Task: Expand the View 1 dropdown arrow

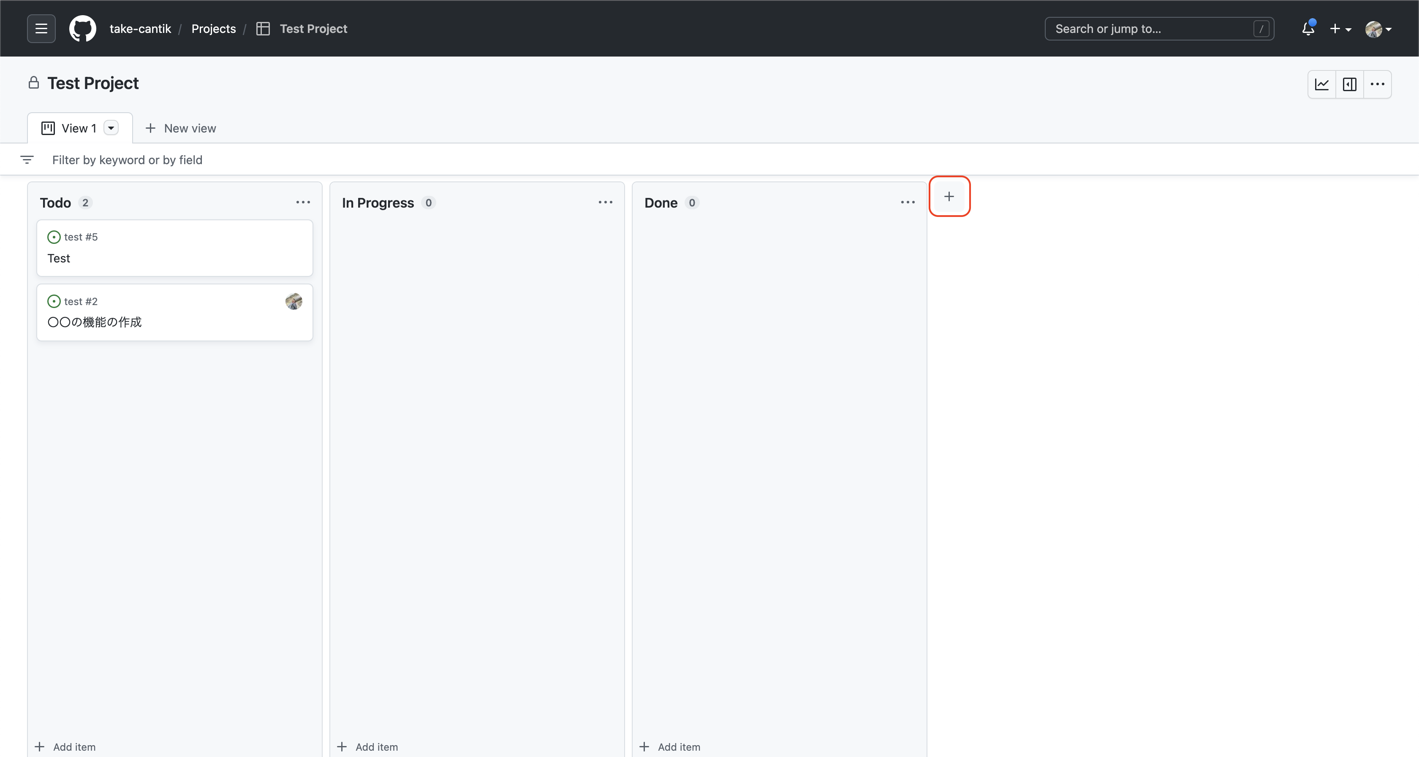Action: point(111,128)
